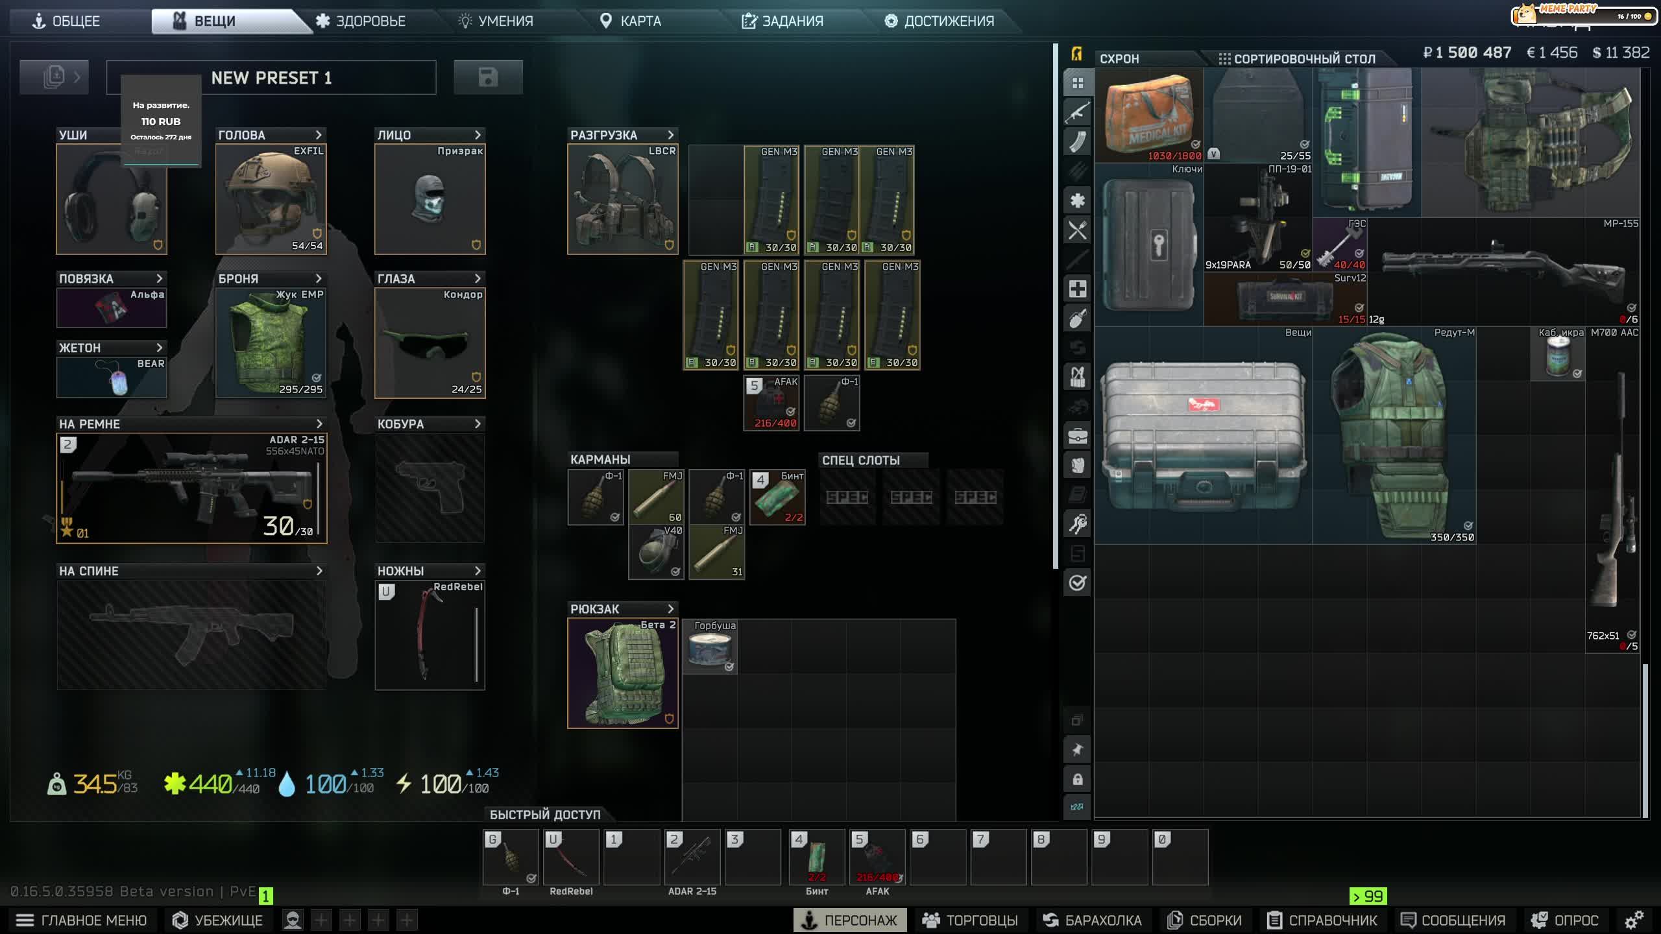The width and height of the screenshot is (1661, 934).
Task: Click the NEW PRESET 1 name field
Action: pos(271,78)
